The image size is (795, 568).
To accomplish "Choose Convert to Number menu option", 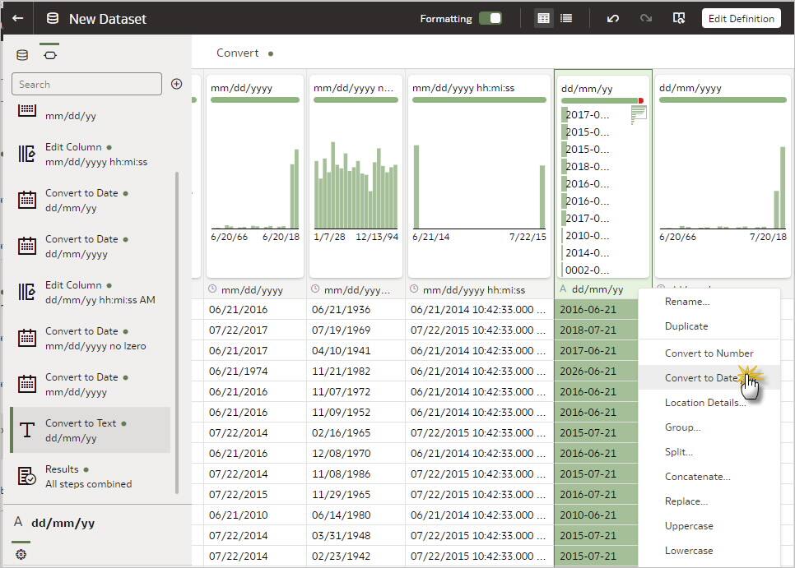I will tap(709, 353).
